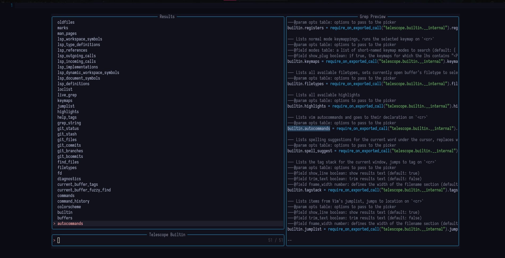505x258 pixels.
Task: Choose the current_buffer_fuzzy_find entry
Action: pos(84,190)
